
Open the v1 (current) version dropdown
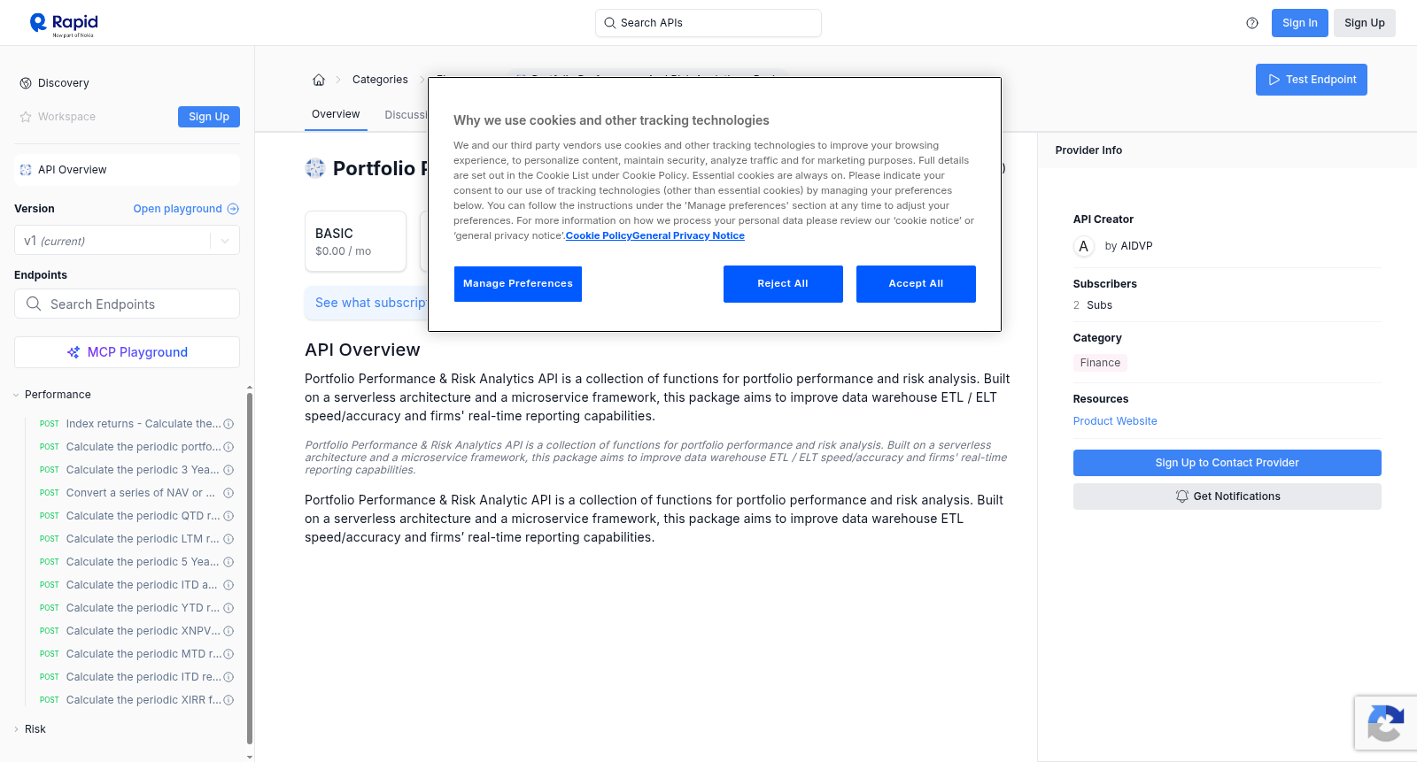127,241
